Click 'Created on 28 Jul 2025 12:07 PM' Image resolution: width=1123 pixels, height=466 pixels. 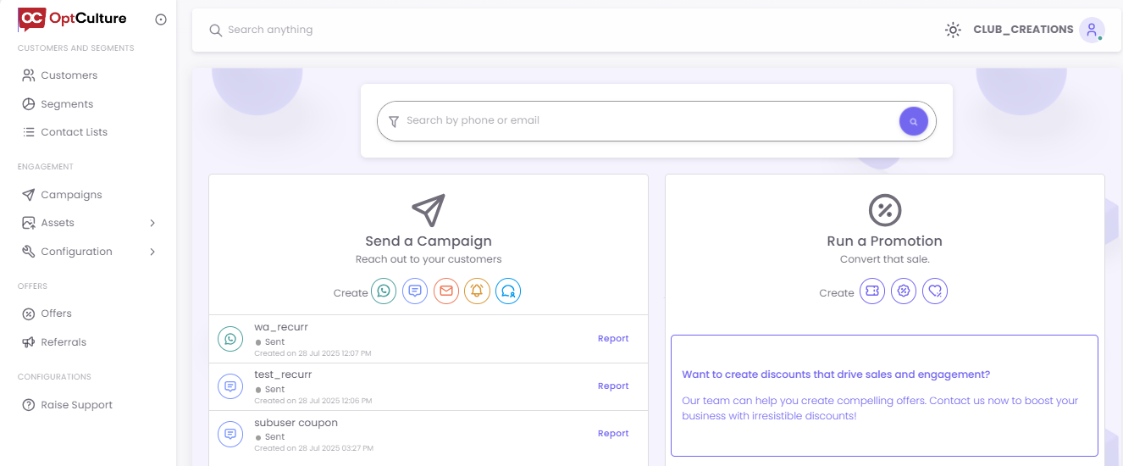313,353
